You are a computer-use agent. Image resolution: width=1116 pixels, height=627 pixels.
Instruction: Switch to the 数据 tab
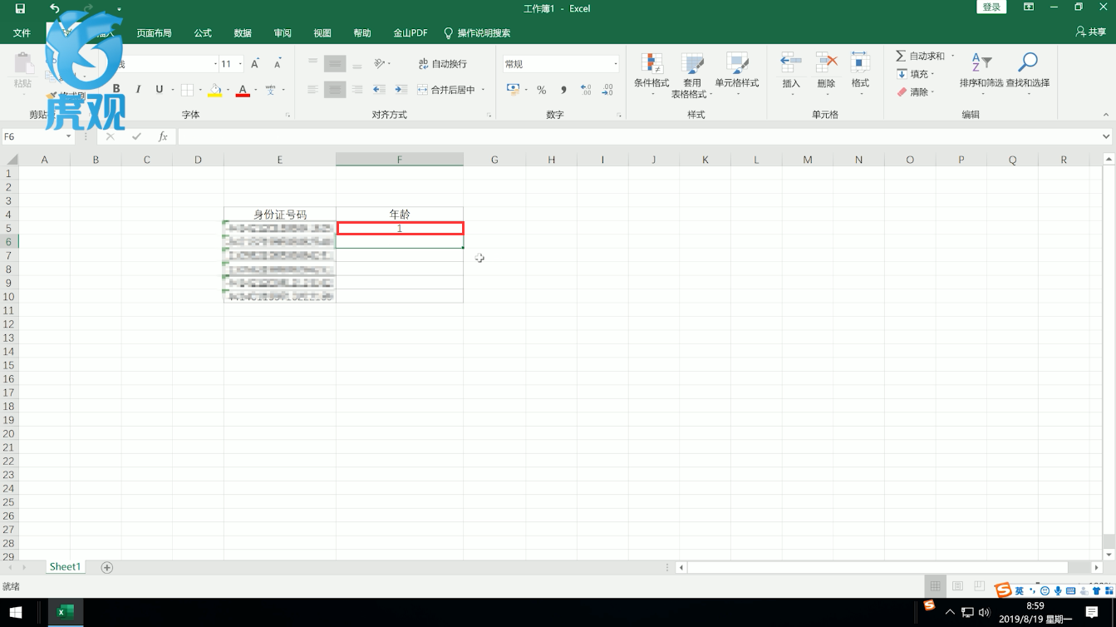(x=243, y=33)
